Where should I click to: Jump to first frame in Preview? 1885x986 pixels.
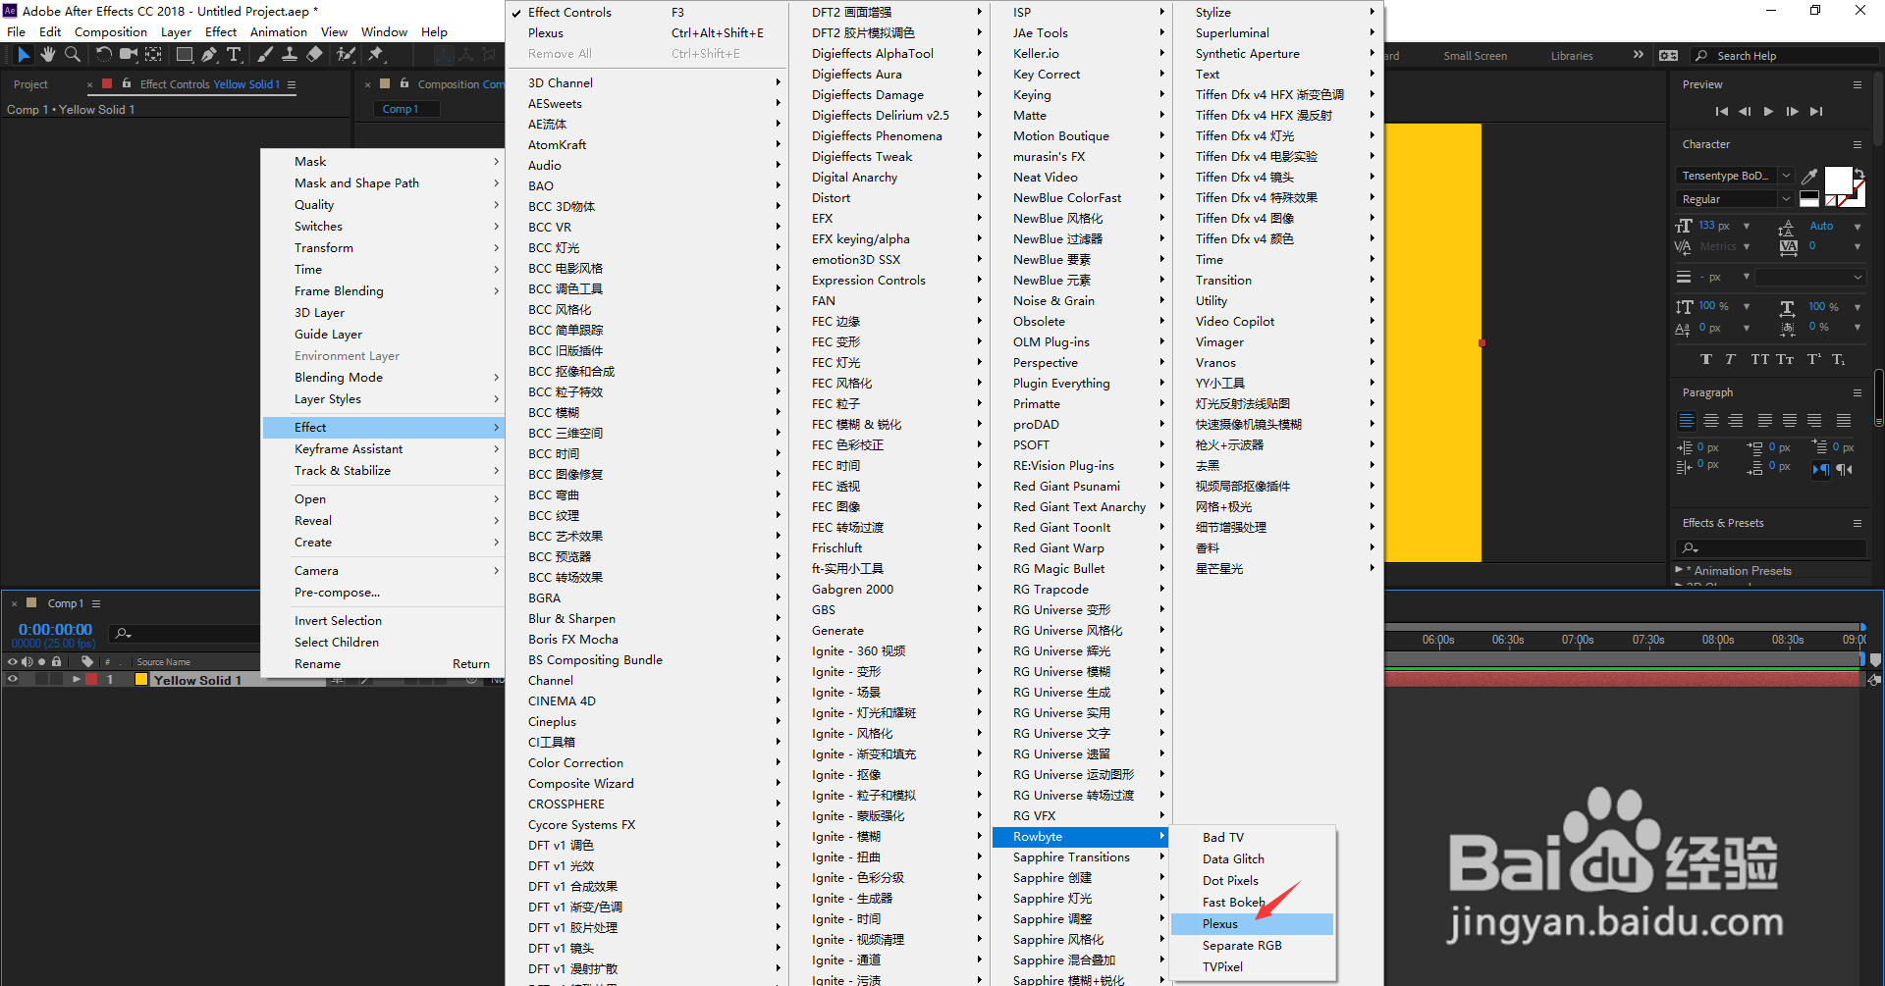coord(1721,112)
